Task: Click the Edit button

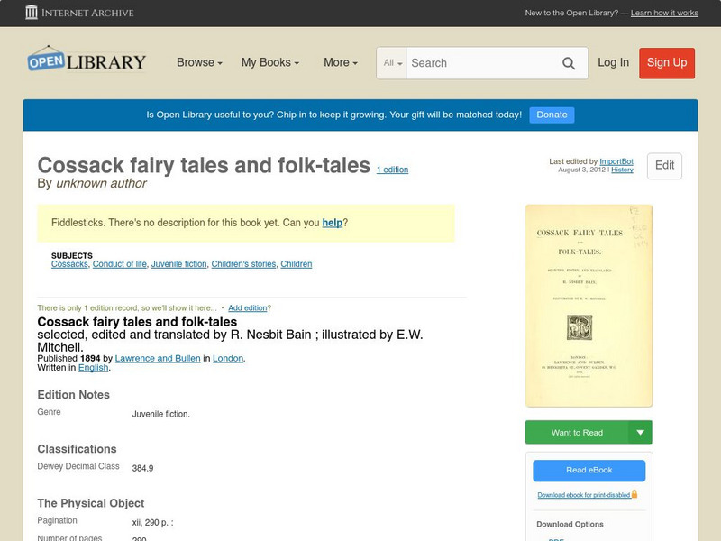Action: (663, 166)
